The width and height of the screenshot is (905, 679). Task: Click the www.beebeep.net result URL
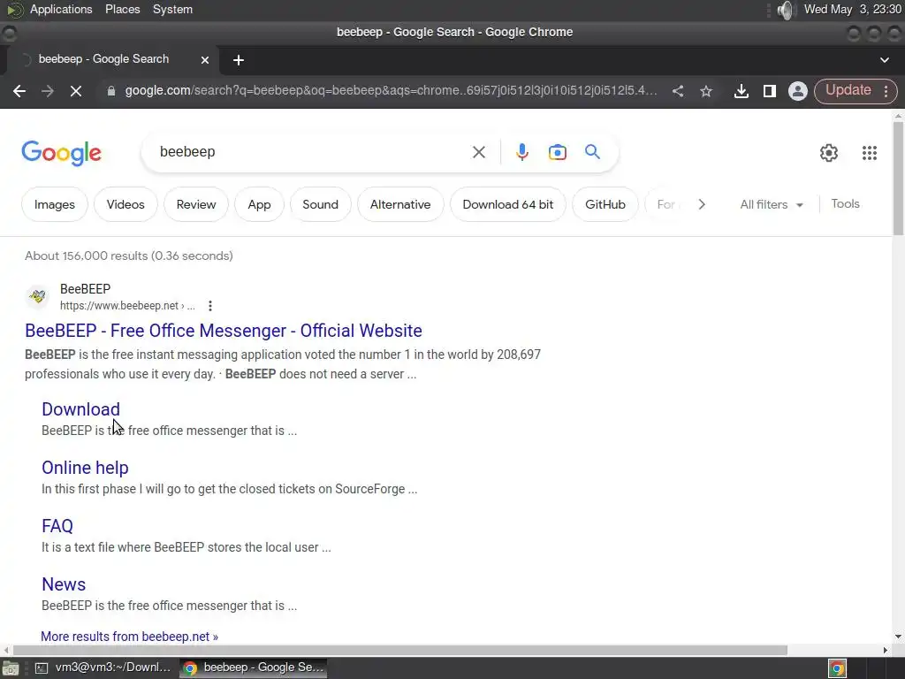pos(127,305)
